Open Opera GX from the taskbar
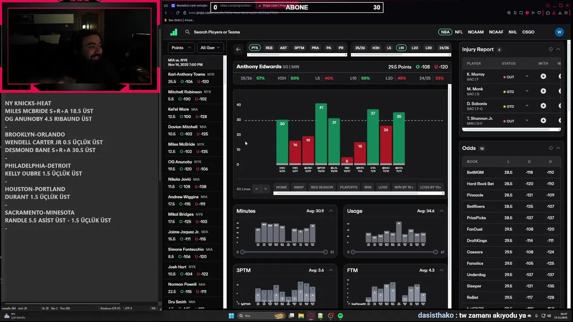The width and height of the screenshot is (573, 322). coord(311,316)
